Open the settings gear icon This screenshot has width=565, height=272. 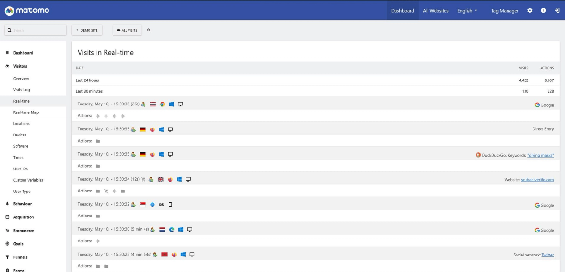point(529,10)
